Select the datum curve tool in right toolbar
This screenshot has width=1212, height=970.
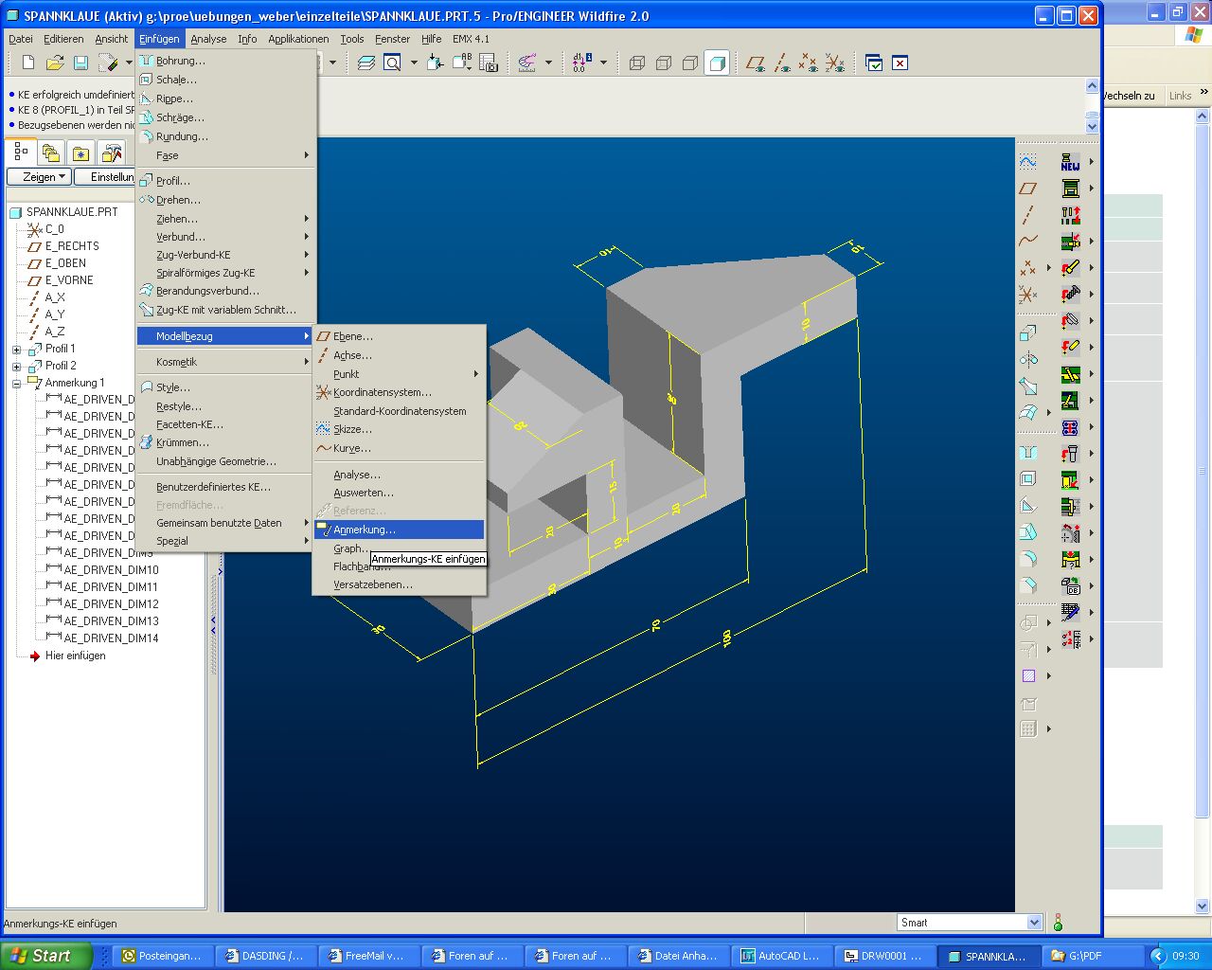1028,242
